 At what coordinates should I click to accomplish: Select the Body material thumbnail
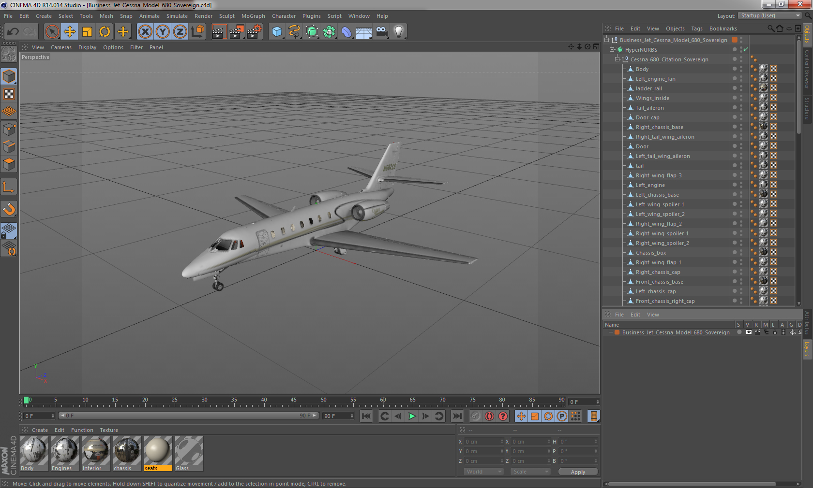click(34, 454)
